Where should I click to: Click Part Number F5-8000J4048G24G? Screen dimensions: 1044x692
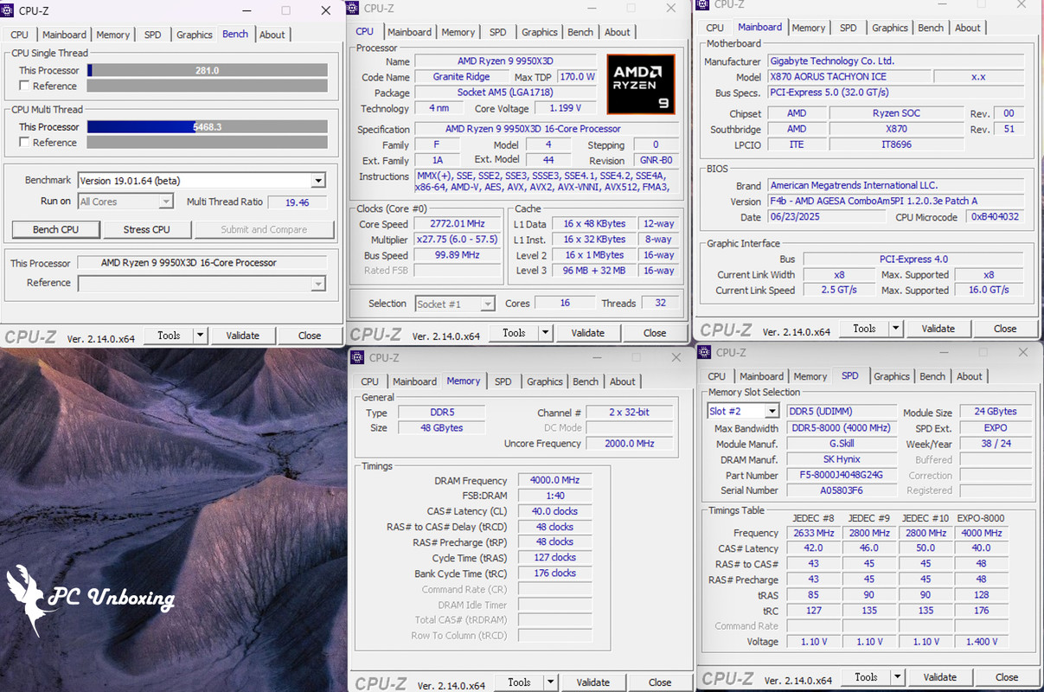pyautogui.click(x=841, y=475)
